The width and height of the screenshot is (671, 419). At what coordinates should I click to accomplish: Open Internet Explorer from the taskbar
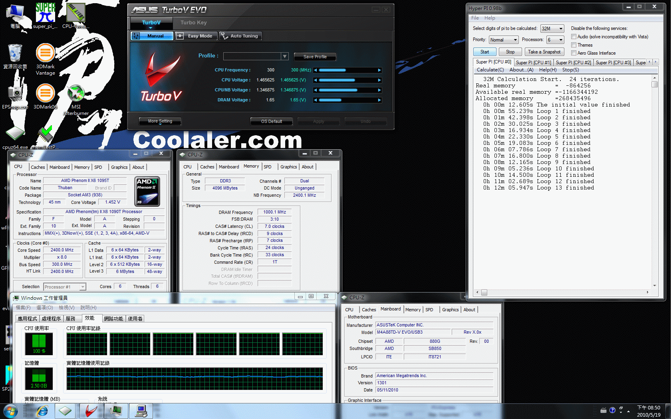(x=42, y=411)
